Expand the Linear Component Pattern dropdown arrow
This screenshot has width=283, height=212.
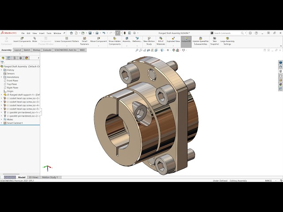[67, 46]
